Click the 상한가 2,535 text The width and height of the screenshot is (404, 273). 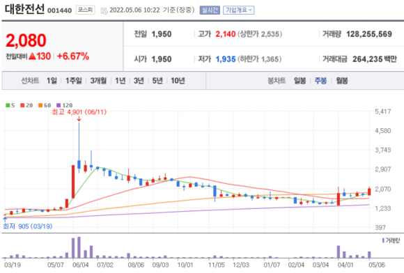[260, 34]
